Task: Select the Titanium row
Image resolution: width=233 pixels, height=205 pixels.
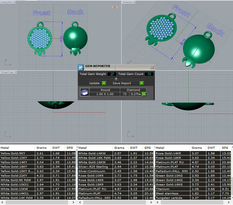Action: coord(193,189)
